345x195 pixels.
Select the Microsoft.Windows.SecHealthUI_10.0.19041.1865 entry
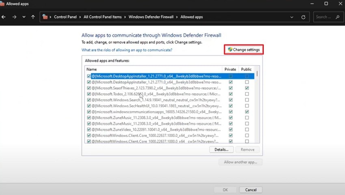(x=156, y=106)
